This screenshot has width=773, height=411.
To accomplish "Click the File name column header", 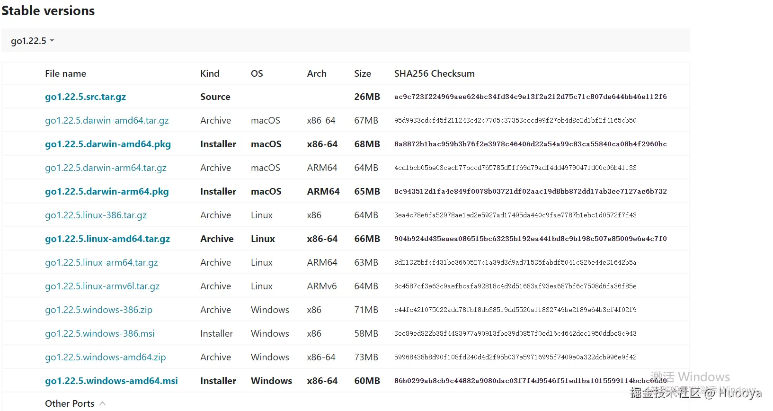I will pos(65,73).
